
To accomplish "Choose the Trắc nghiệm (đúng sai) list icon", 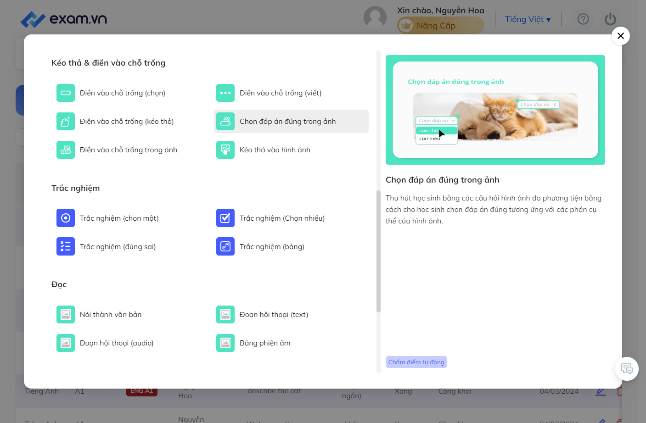I will tap(66, 246).
